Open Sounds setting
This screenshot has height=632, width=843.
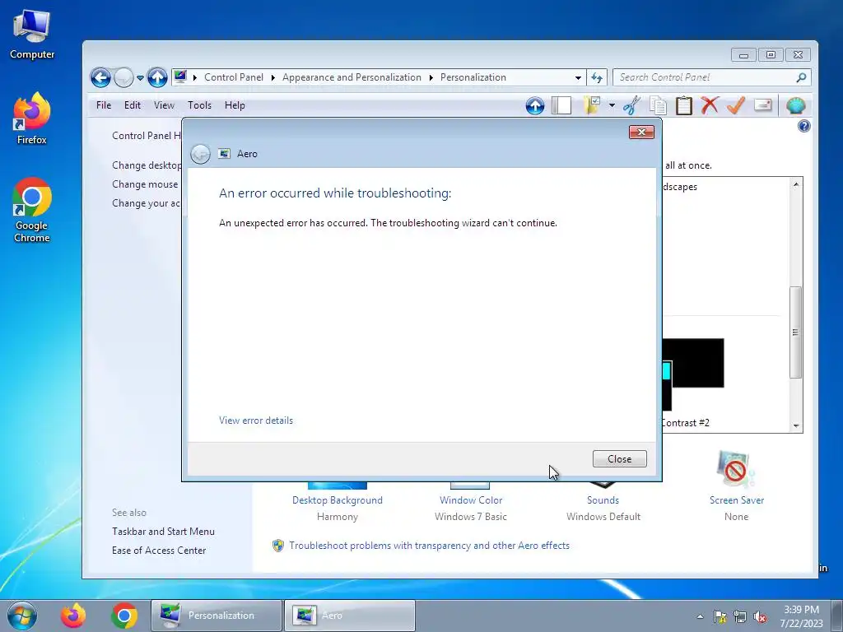(603, 500)
